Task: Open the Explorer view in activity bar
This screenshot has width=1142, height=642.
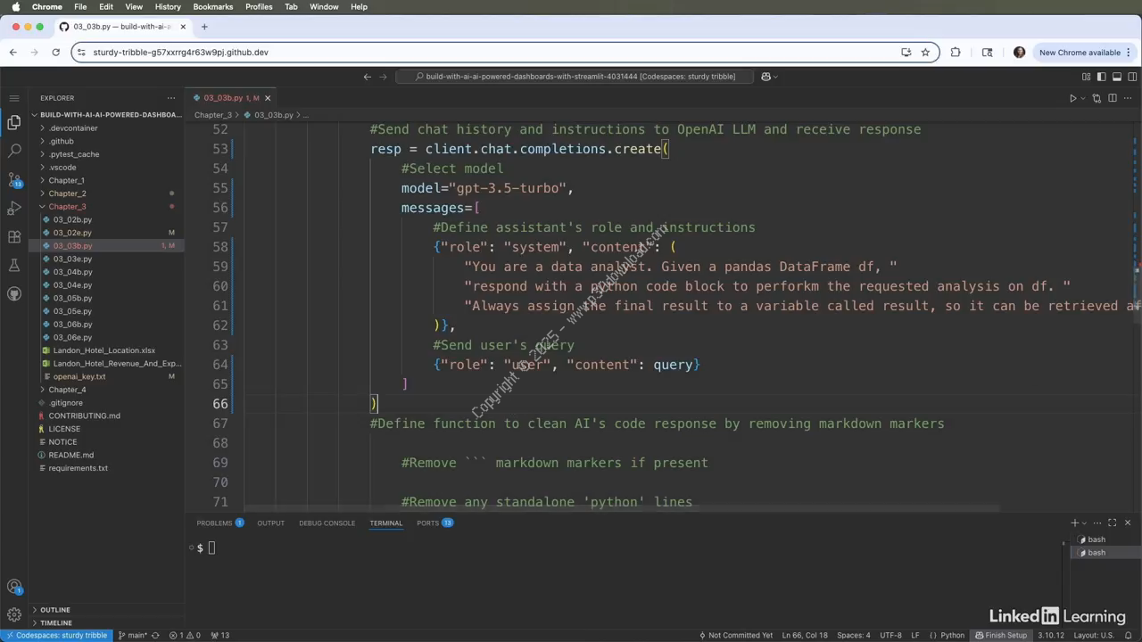Action: coord(14,122)
